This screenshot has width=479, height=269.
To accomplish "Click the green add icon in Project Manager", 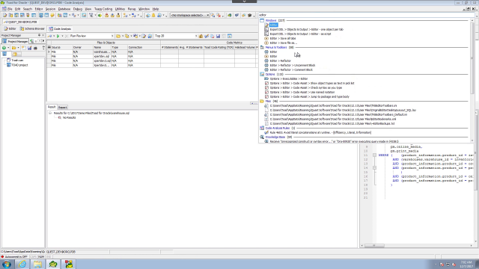I will 4,48.
